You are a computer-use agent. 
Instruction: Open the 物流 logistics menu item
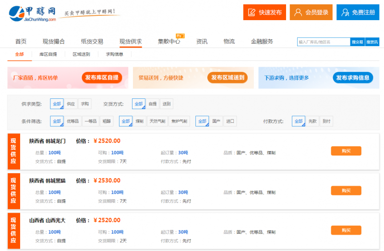tap(229, 41)
